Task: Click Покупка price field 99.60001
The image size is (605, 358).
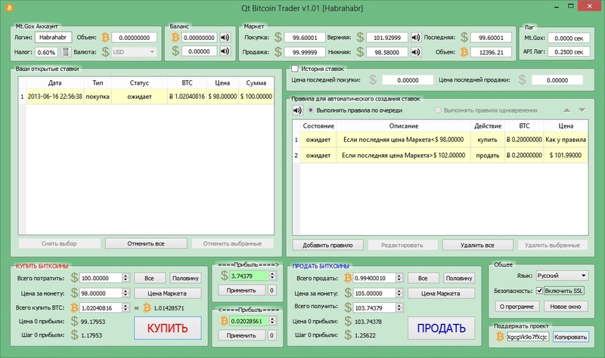Action: [x=305, y=37]
